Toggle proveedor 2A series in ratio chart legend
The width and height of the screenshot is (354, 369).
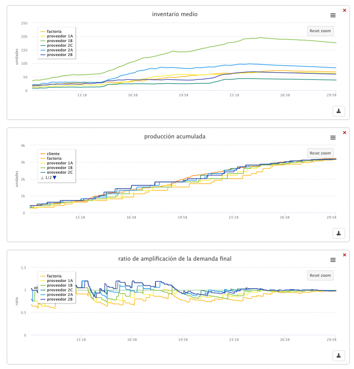tap(59, 295)
